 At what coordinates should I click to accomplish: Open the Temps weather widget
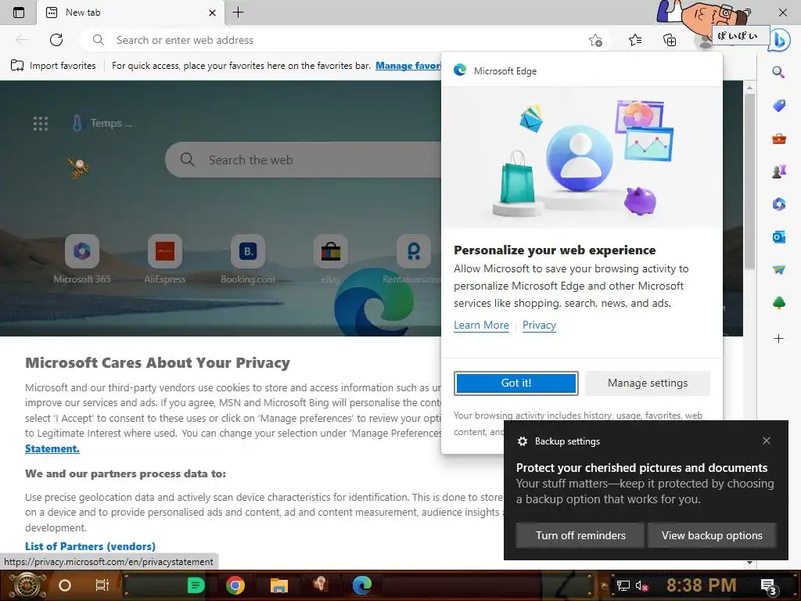pyautogui.click(x=102, y=123)
